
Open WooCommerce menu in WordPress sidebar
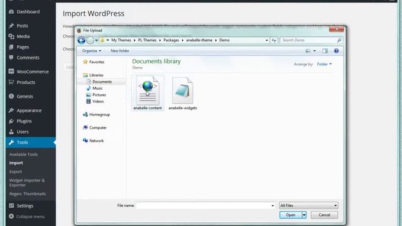tap(33, 72)
